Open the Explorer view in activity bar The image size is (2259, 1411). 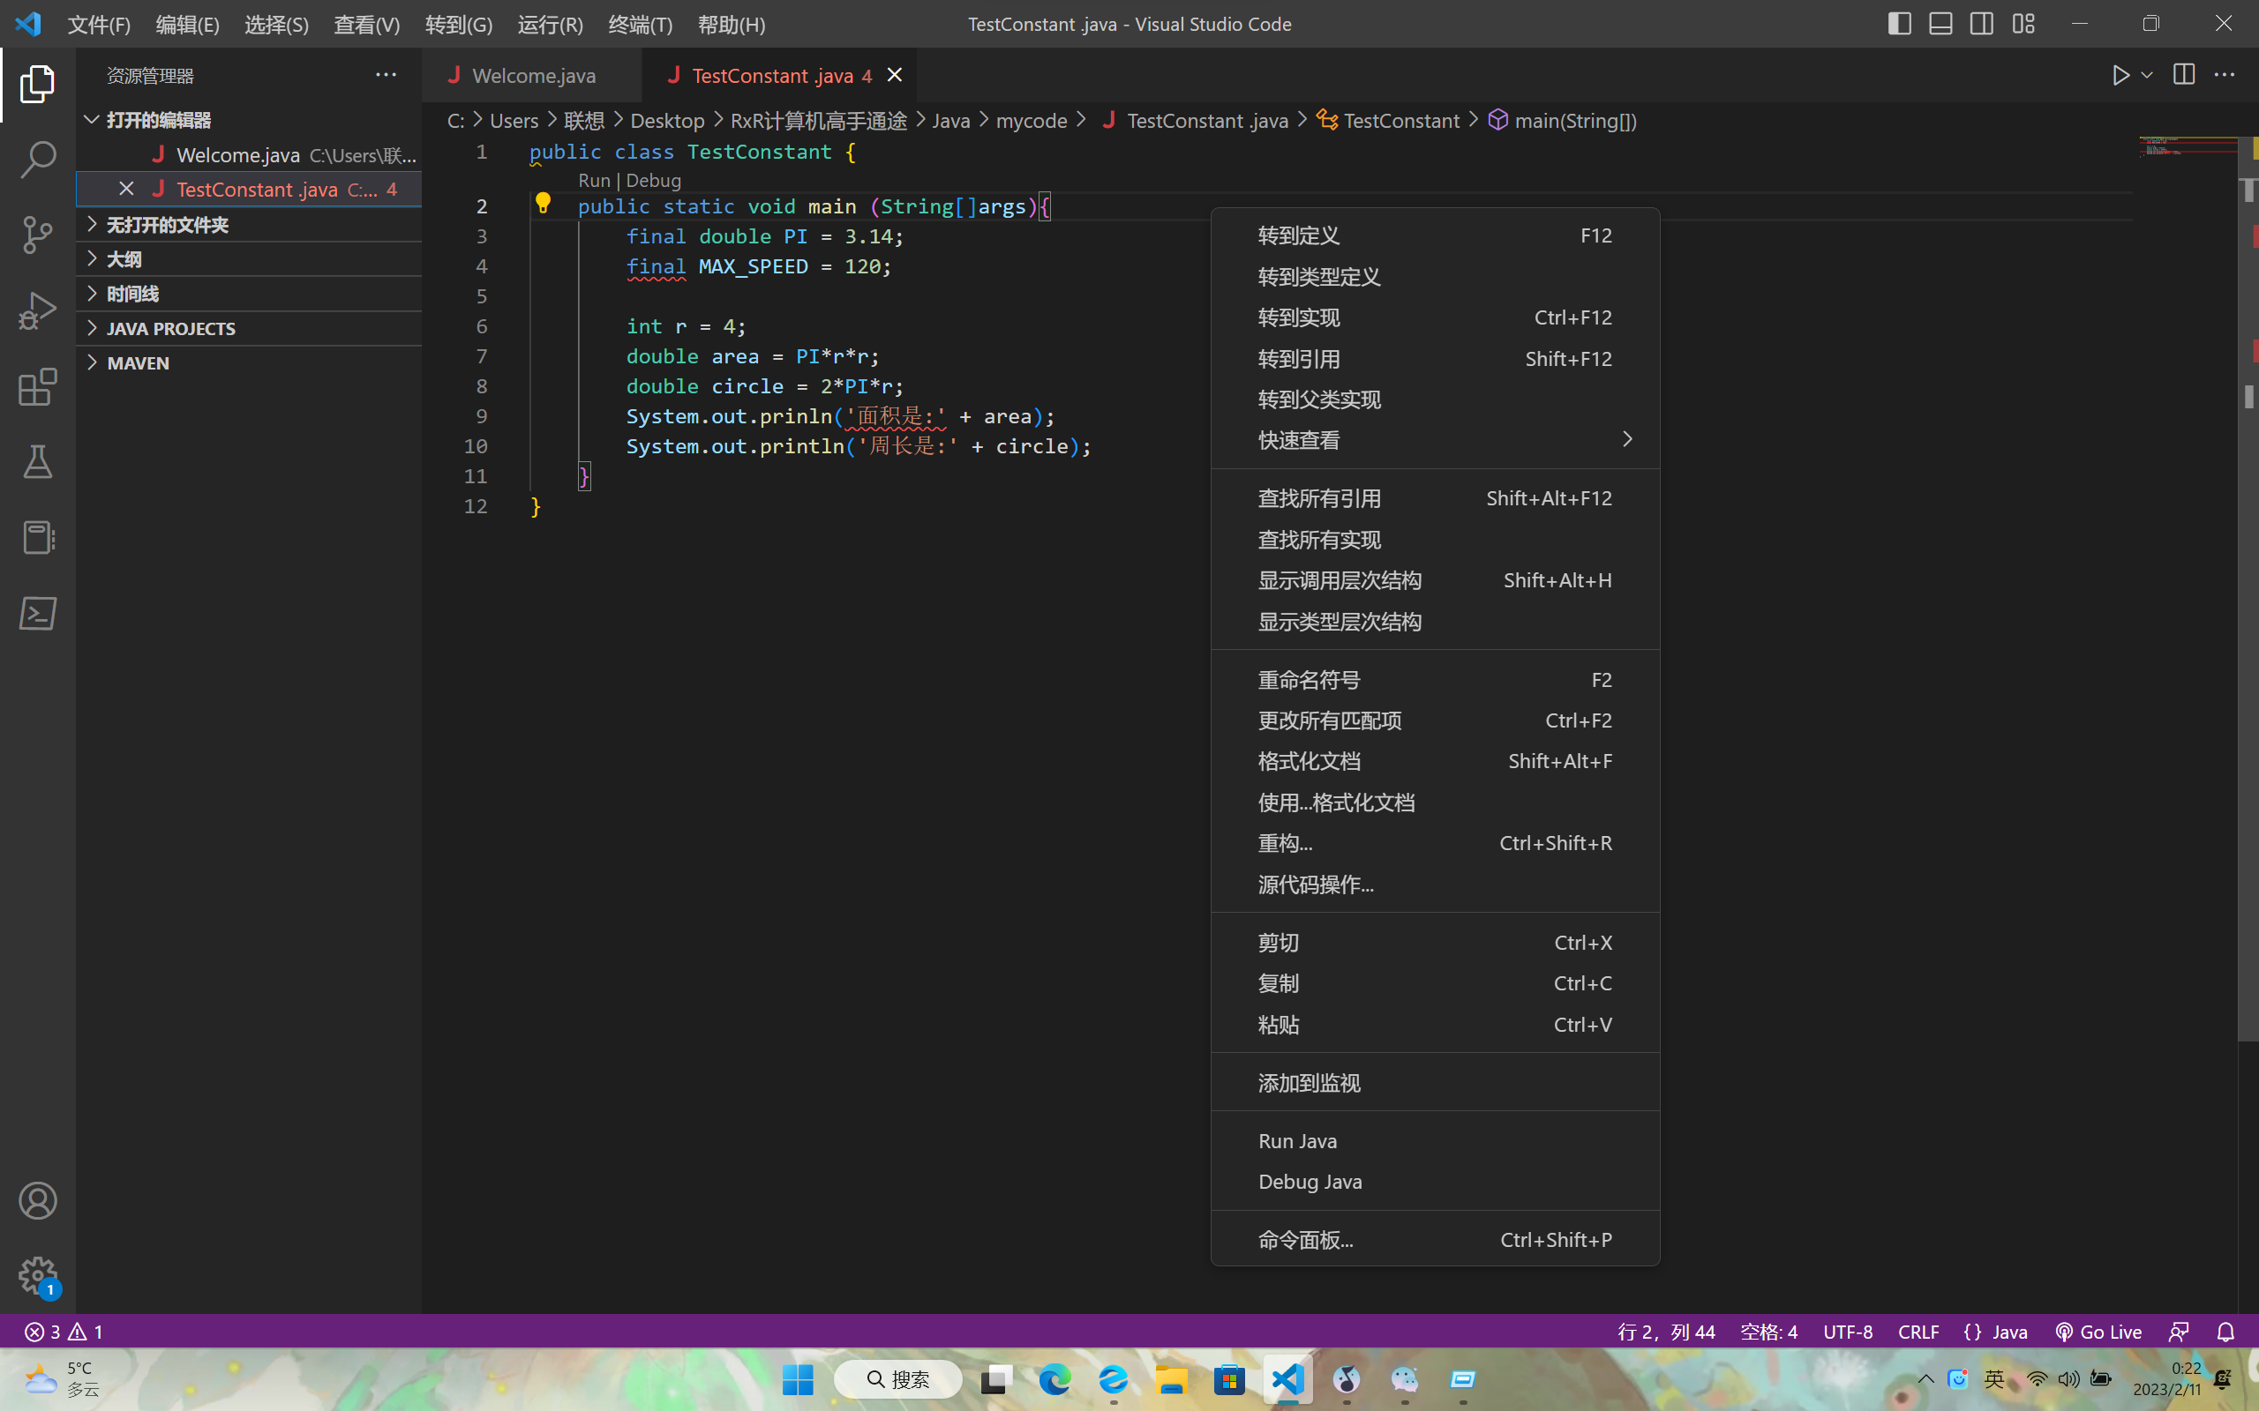(x=37, y=84)
